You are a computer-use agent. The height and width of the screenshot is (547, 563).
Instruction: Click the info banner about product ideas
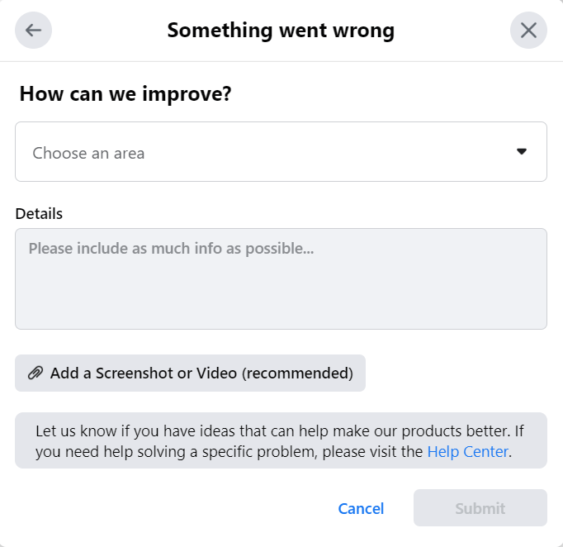[x=281, y=440]
